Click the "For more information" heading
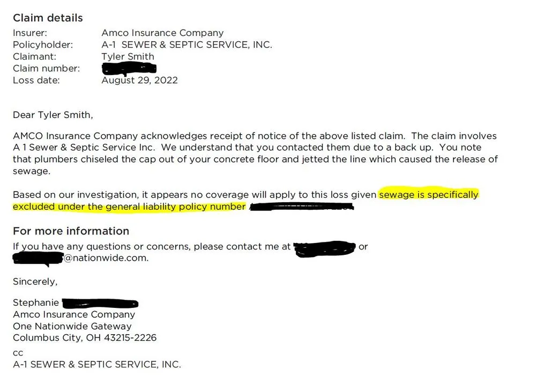Screen dimensions: 536x375 71,231
